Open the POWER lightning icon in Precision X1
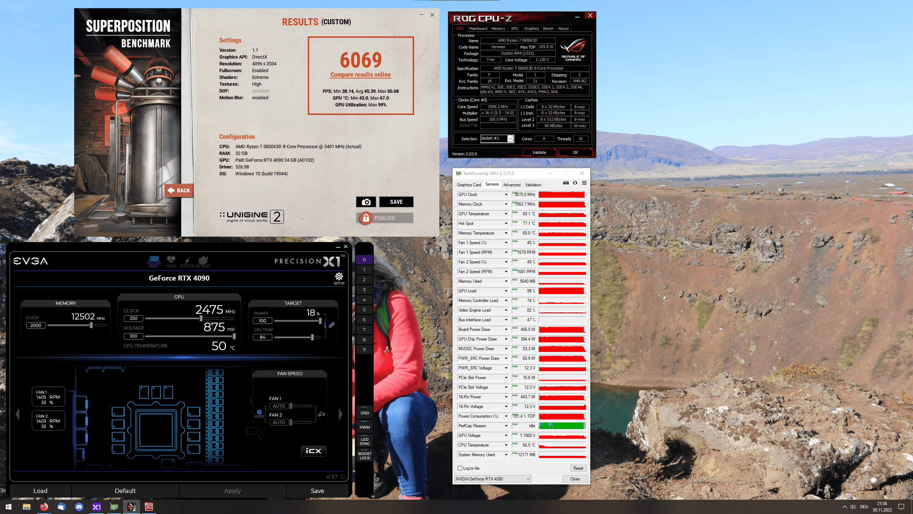 click(x=187, y=261)
